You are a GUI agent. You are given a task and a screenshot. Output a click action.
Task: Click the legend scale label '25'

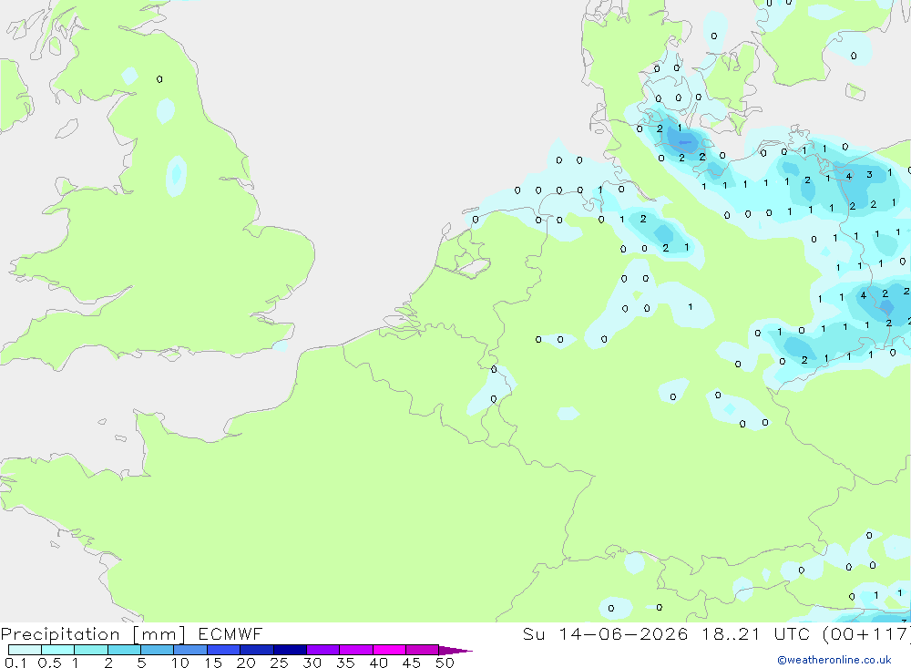pyautogui.click(x=279, y=663)
